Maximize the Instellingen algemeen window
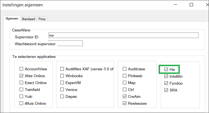Screen dimensions: 209x113 [191, 5]
